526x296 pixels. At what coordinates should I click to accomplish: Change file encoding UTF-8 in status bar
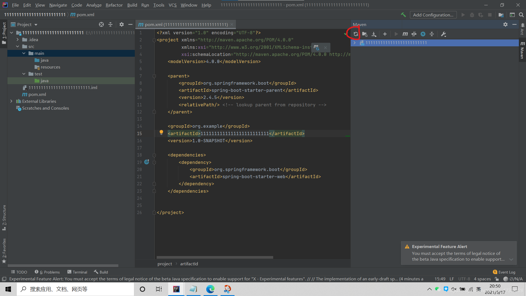pos(464,279)
